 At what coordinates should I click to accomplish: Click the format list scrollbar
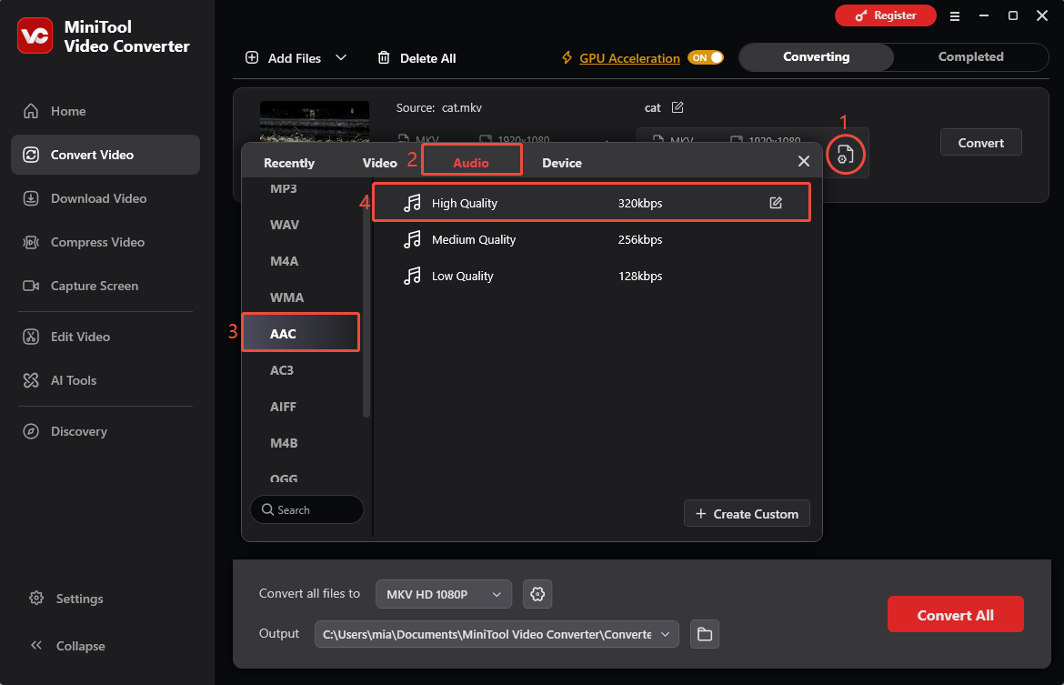(x=366, y=309)
